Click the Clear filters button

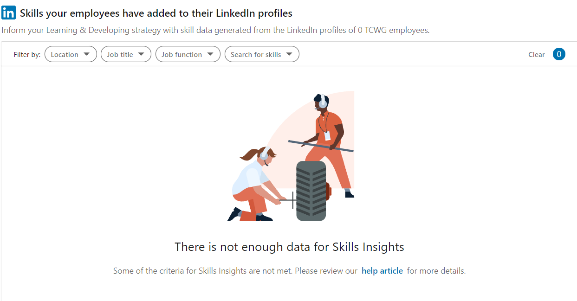pos(536,54)
